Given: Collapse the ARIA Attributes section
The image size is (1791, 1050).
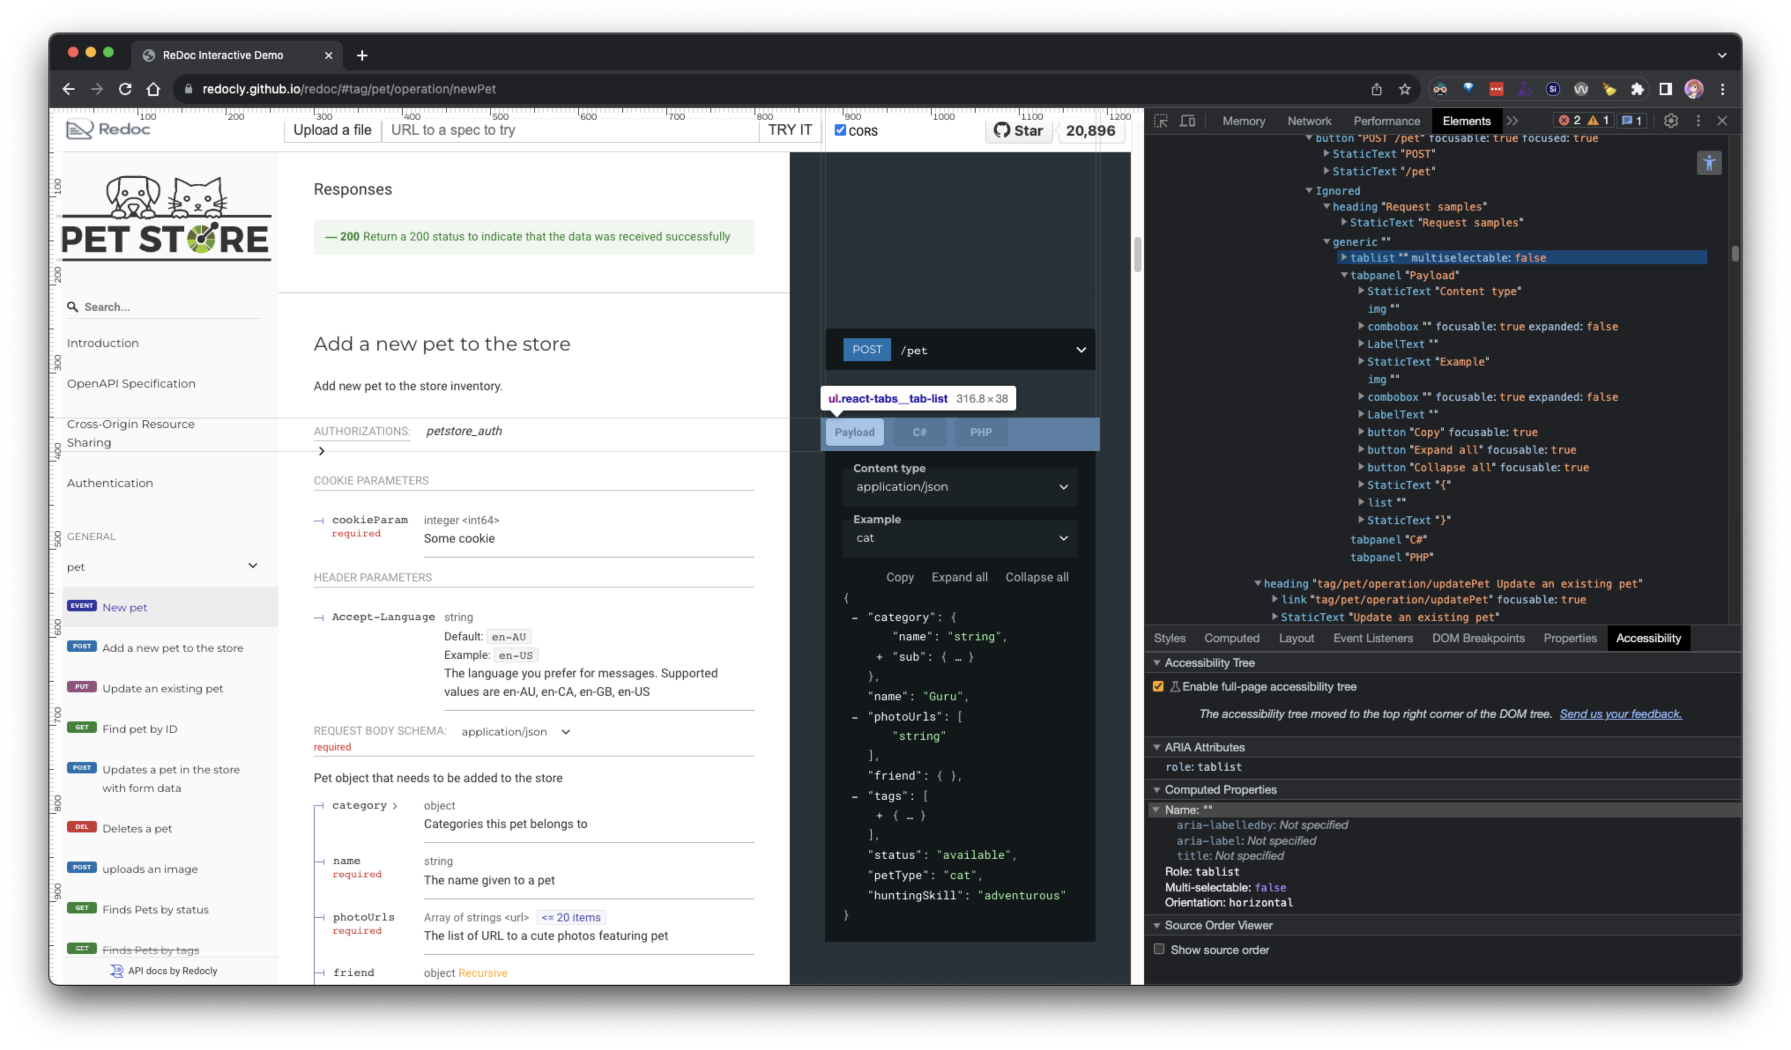Looking at the screenshot, I should pos(1157,747).
